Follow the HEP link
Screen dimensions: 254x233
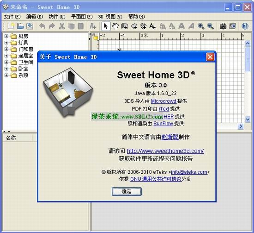169,116
